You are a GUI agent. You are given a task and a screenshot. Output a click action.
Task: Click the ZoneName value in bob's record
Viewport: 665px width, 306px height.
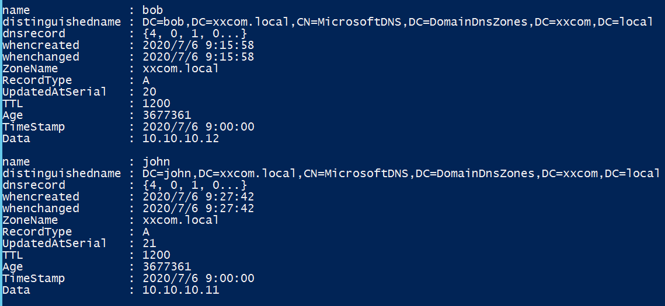180,69
